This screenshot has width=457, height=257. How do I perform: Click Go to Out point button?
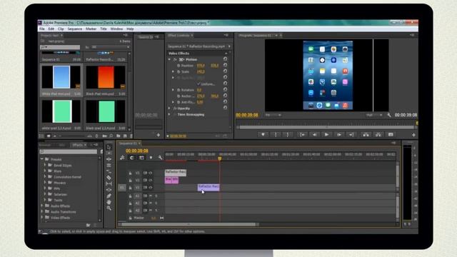coord(351,135)
